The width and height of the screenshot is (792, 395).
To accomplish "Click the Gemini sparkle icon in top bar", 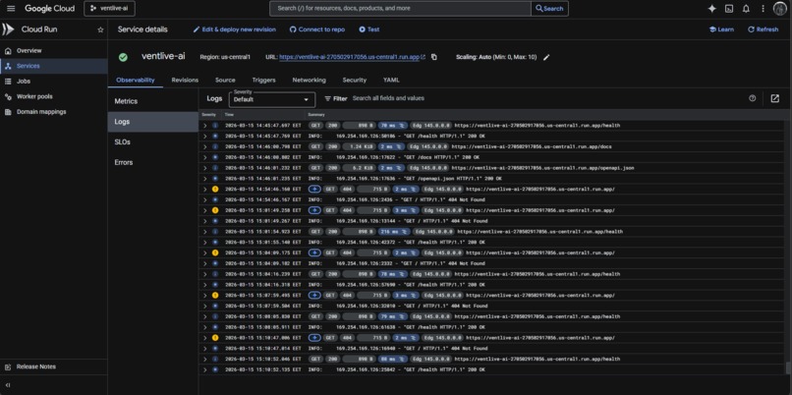I will [711, 9].
